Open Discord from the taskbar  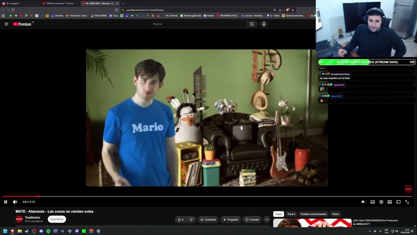click(x=41, y=231)
